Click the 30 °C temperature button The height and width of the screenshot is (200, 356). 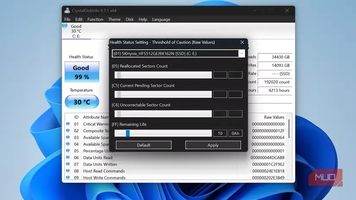pyautogui.click(x=82, y=102)
